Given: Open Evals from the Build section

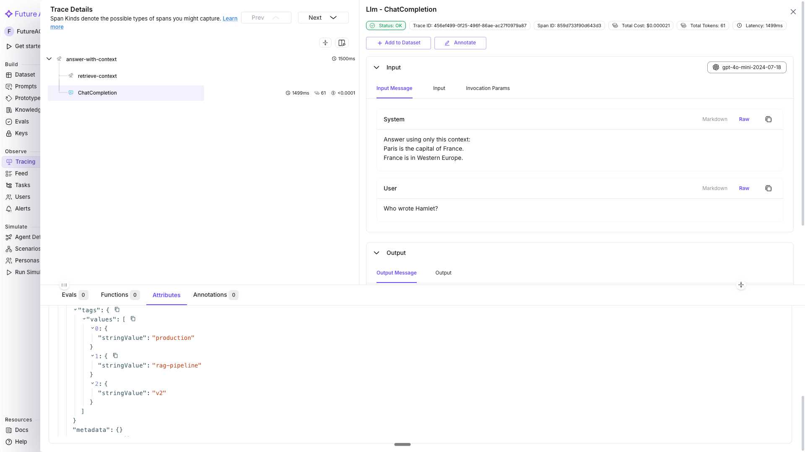Looking at the screenshot, I should pos(21,121).
